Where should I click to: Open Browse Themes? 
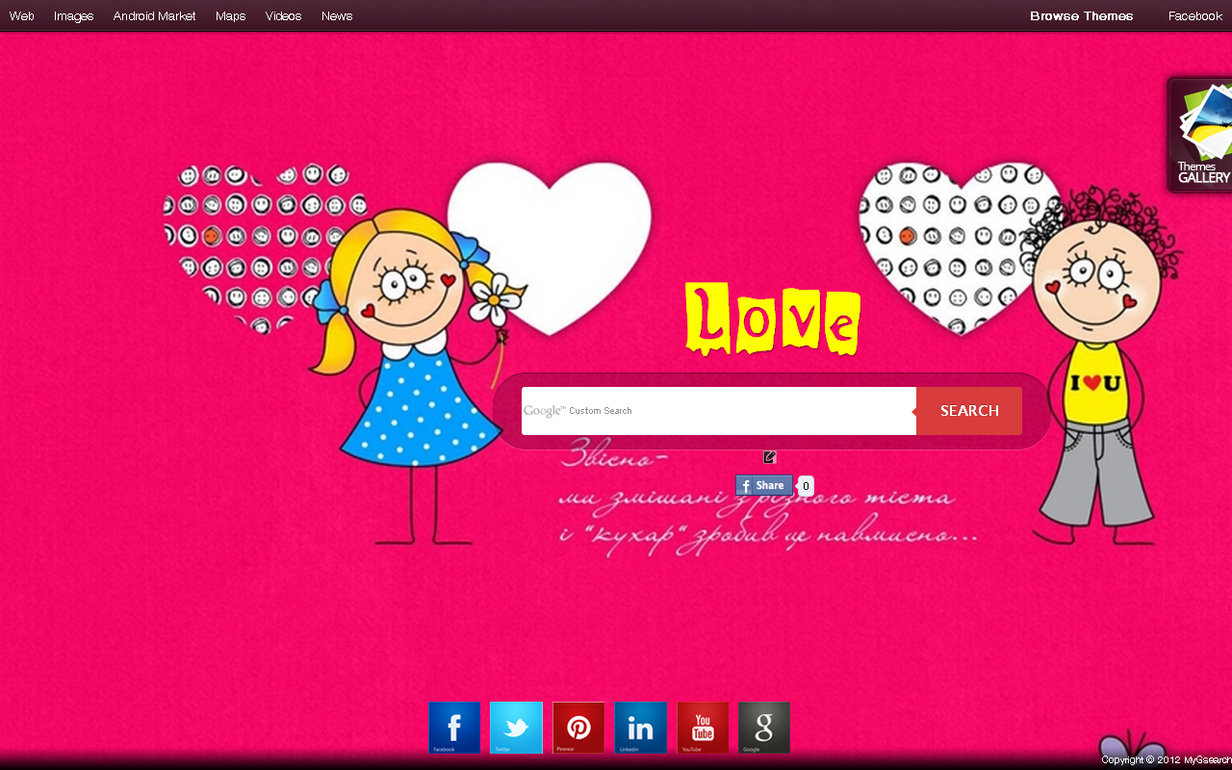(x=1081, y=15)
